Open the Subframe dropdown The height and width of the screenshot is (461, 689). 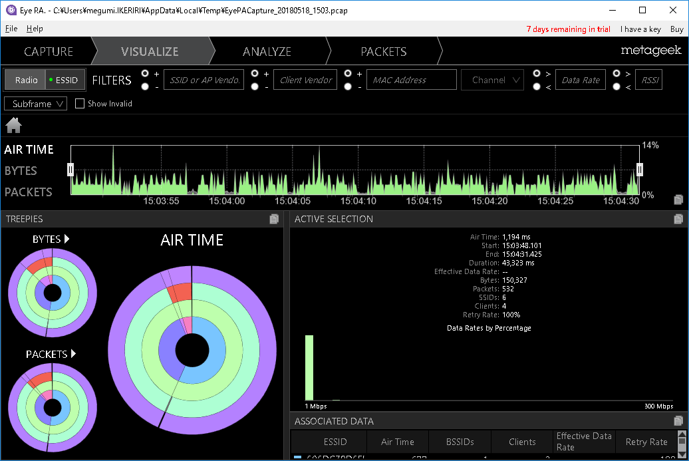click(36, 104)
